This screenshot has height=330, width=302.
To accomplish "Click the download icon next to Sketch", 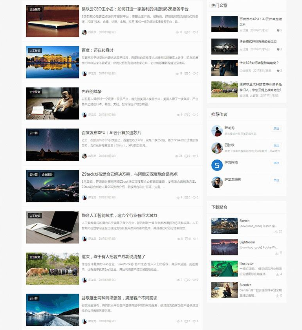I will point(276,231).
